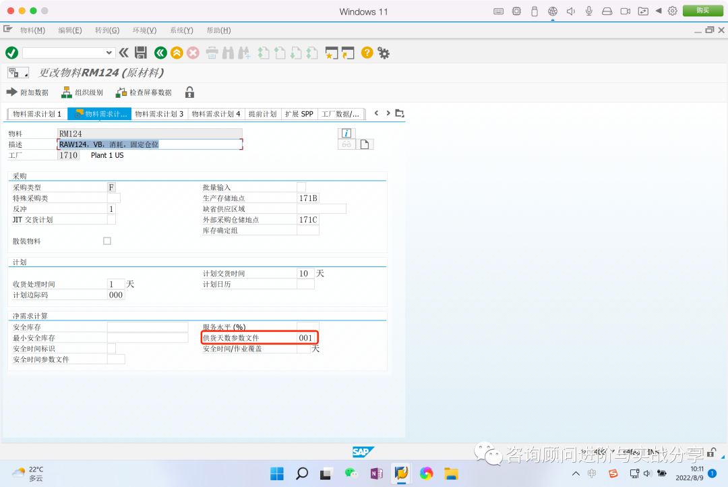Click the Last Page icon

[312, 53]
